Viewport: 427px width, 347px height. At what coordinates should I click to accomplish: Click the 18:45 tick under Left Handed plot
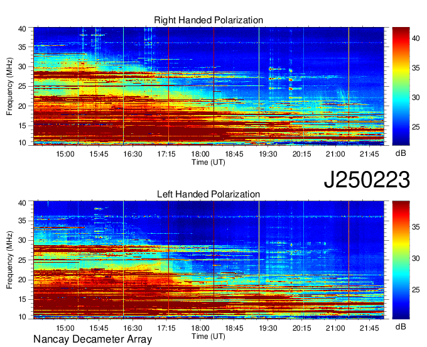234,328
